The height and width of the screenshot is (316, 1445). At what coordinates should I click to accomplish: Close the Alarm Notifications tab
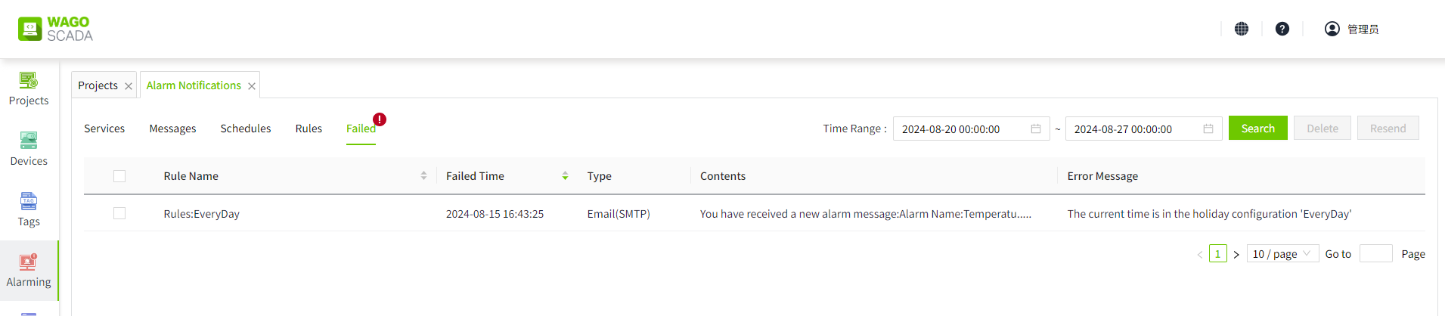click(x=252, y=86)
